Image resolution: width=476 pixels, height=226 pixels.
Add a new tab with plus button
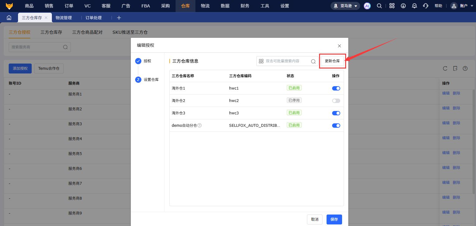coord(119,18)
